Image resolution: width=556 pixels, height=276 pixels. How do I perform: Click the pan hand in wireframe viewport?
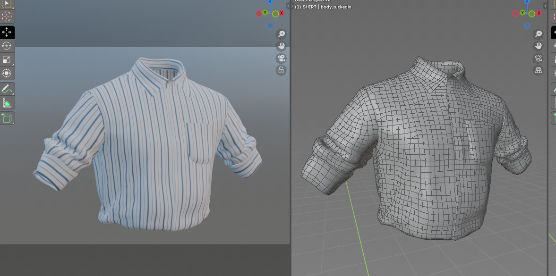538,46
